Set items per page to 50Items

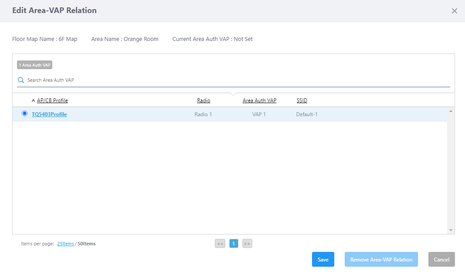tap(87, 244)
